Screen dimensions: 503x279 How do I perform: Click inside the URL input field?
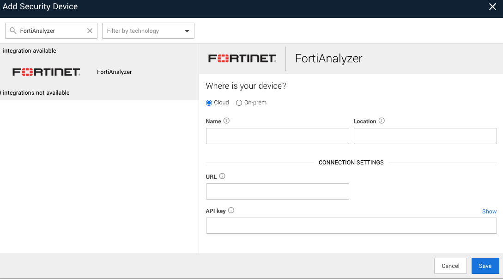pyautogui.click(x=277, y=191)
